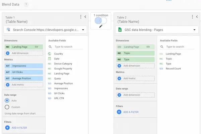Pick Landing Page in Table 2 available fields
This screenshot has width=201, height=134.
click(173, 54)
